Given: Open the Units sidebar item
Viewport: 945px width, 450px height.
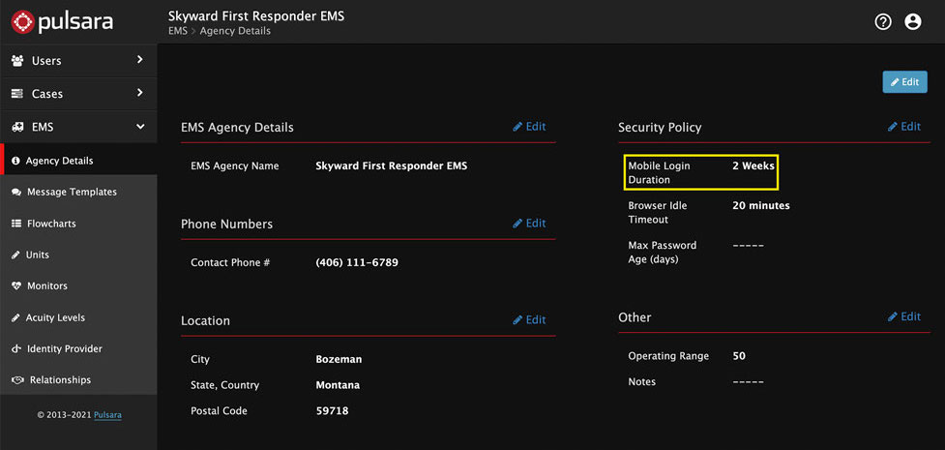Looking at the screenshot, I should 38,255.
